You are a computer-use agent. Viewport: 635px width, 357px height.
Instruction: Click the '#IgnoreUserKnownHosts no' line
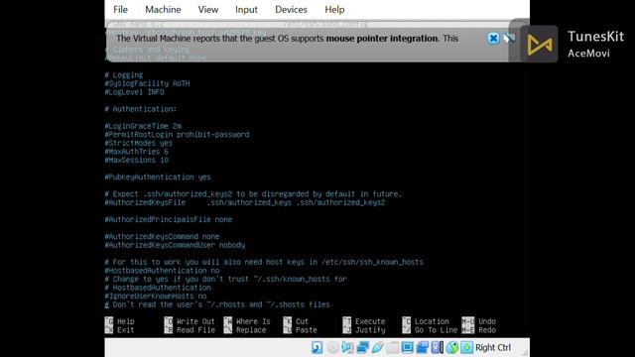pyautogui.click(x=156, y=296)
